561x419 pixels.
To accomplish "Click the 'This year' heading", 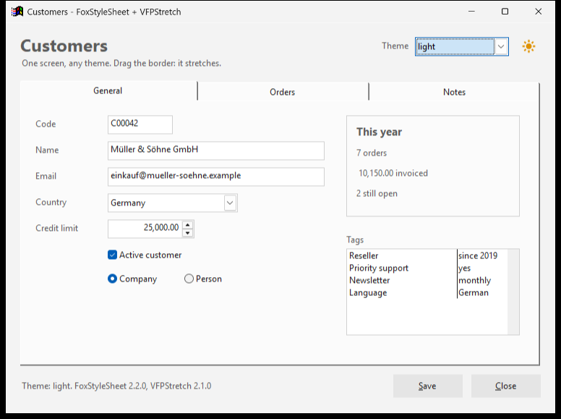I will 379,132.
